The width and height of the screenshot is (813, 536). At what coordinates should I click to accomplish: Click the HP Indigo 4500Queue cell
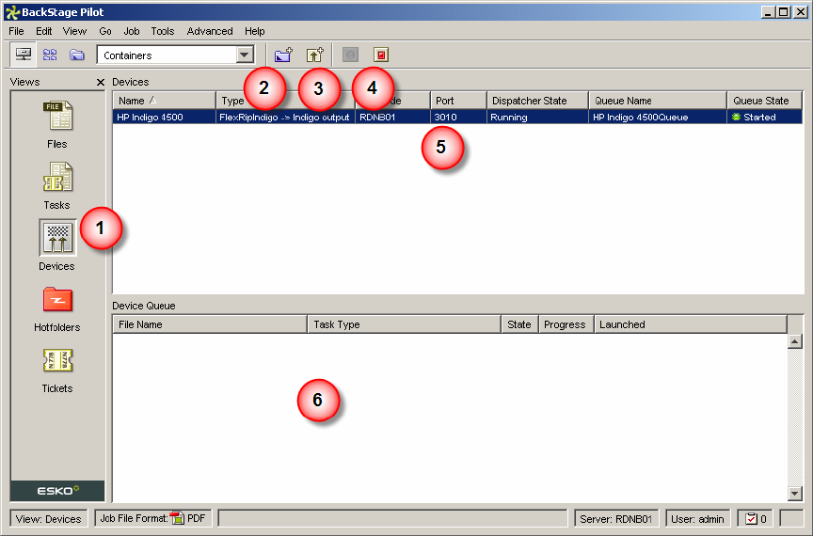(658, 118)
